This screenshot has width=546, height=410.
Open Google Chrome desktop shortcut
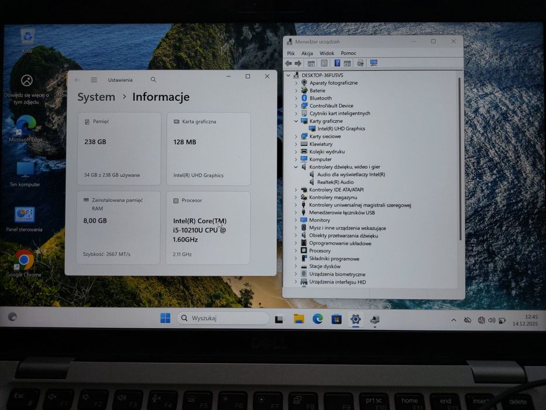23,263
